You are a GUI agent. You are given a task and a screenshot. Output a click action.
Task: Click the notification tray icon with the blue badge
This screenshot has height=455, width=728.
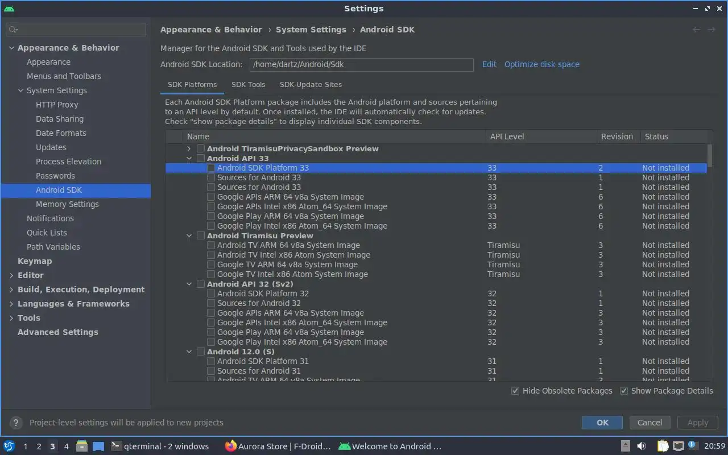[x=692, y=445]
